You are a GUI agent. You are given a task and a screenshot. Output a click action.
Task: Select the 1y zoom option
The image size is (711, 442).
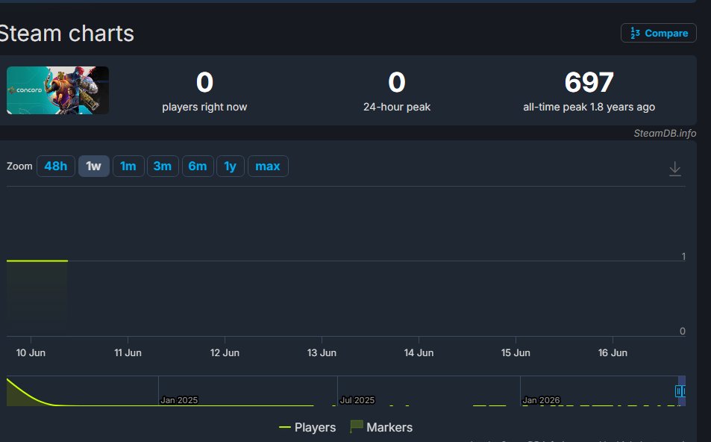[x=231, y=166]
